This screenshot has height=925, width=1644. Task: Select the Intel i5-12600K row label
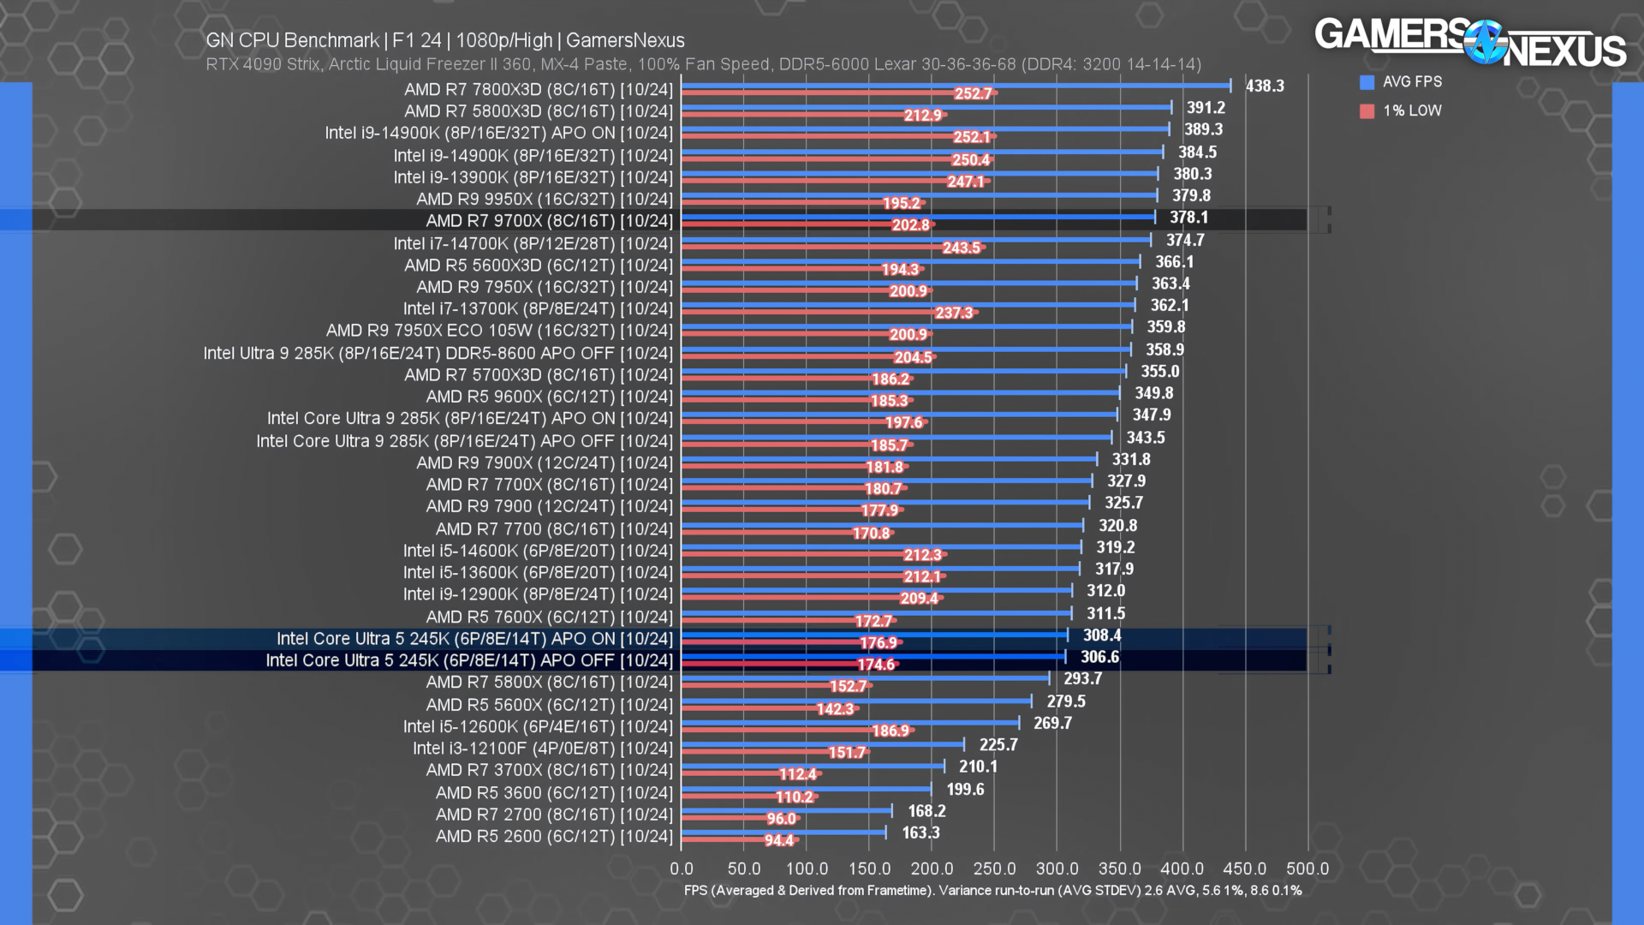tap(539, 726)
